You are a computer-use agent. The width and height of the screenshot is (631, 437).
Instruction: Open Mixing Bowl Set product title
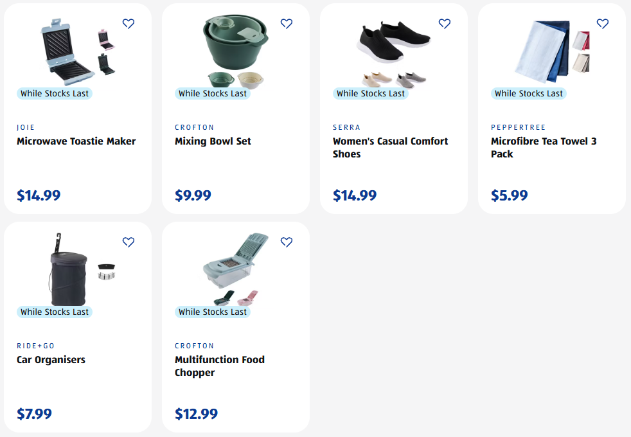(x=213, y=141)
